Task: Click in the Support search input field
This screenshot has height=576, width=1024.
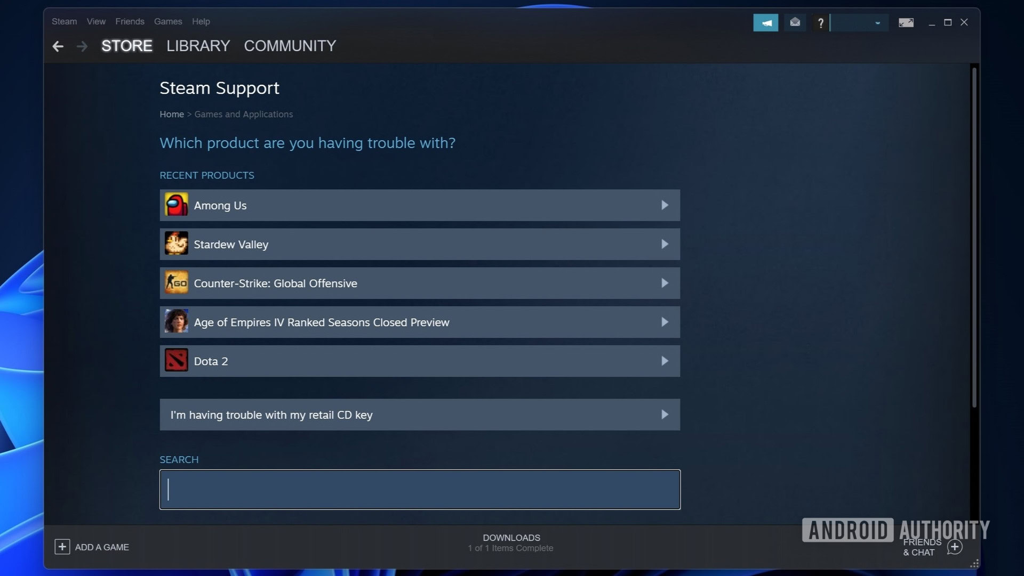Action: click(419, 489)
